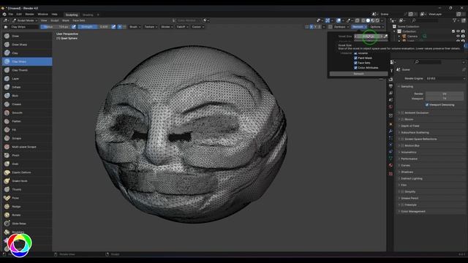Screen dimensions: 468x263
Task: Select the Thumb brush
Action: 27,190
